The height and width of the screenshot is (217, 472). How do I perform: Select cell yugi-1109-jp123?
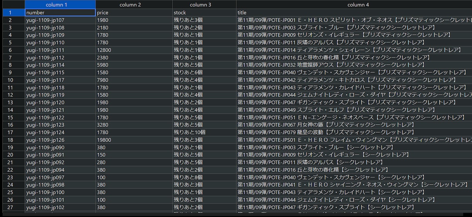point(60,125)
